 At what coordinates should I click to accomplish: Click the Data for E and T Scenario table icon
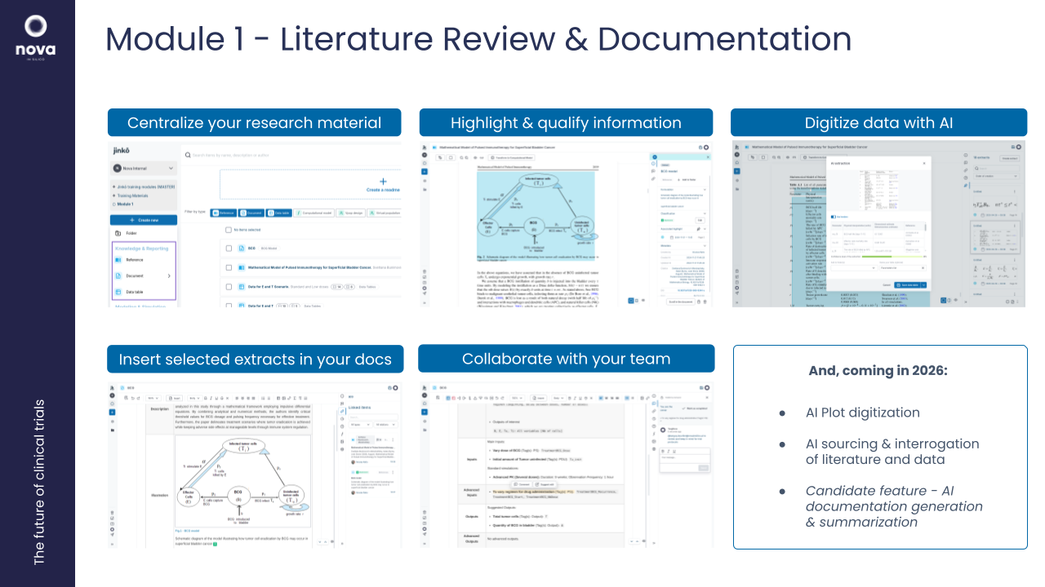click(x=242, y=286)
